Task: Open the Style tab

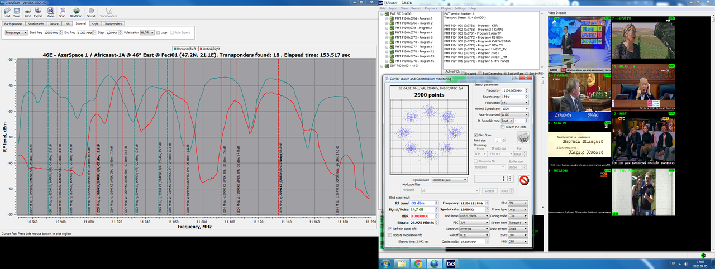Action: tap(96, 24)
